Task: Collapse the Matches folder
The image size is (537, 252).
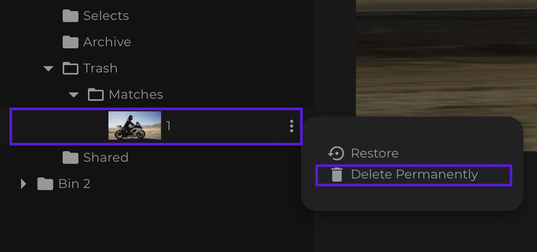Action: [74, 95]
